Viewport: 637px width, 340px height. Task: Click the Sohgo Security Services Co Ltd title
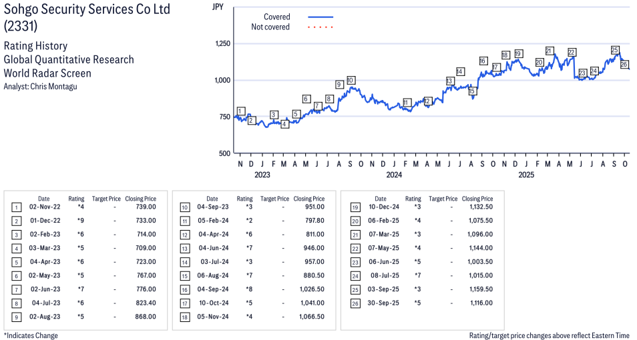[x=87, y=9]
